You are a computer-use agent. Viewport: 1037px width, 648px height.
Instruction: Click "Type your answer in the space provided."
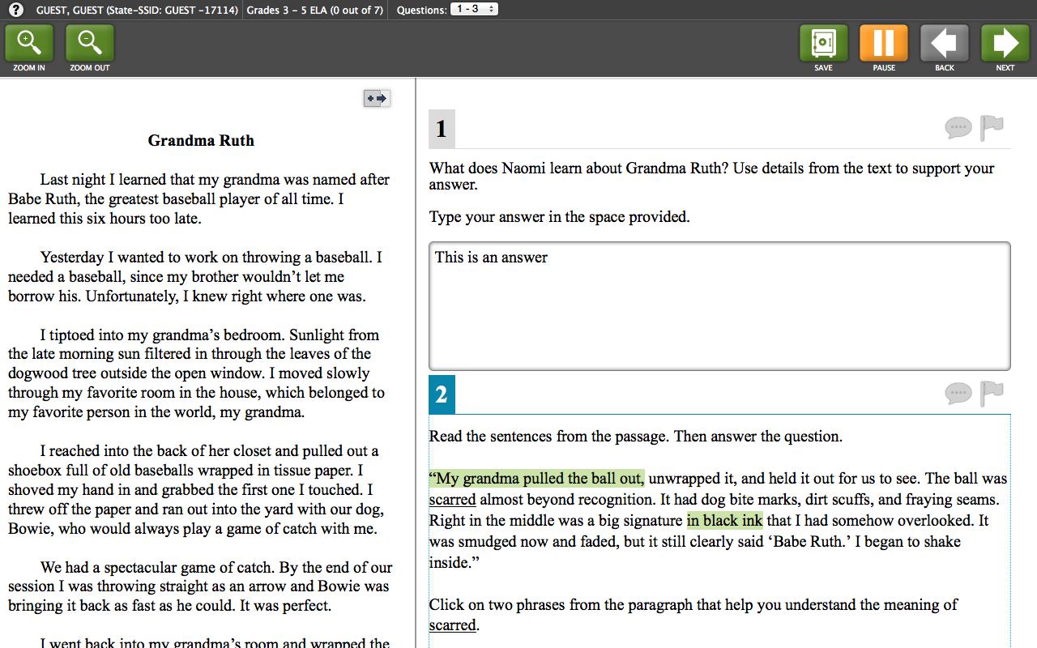(559, 216)
